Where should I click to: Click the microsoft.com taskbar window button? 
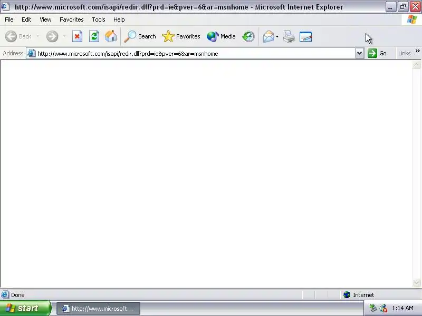click(x=98, y=309)
